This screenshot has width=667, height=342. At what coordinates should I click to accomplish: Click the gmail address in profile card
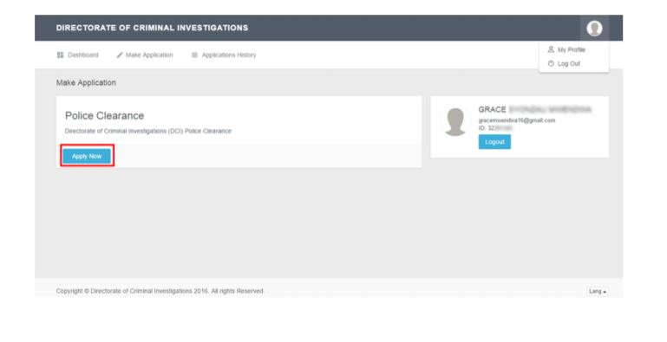point(516,120)
